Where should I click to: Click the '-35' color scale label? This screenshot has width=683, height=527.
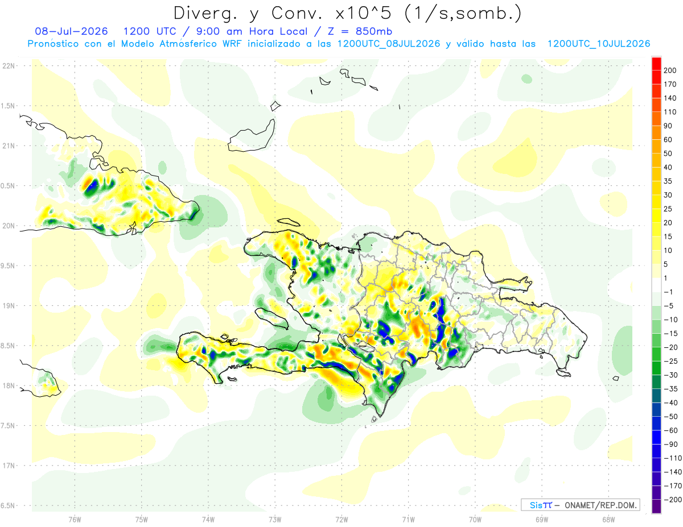pos(670,389)
